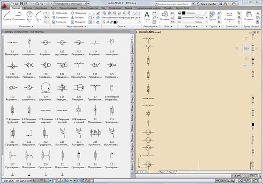Viewport: 263px width, 184px height.
Task: Click the Перенести (Move) command
Action: click(61, 13)
